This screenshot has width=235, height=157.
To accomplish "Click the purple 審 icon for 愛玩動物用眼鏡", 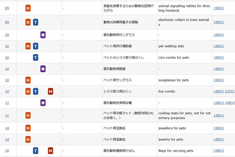I will 43,69.
